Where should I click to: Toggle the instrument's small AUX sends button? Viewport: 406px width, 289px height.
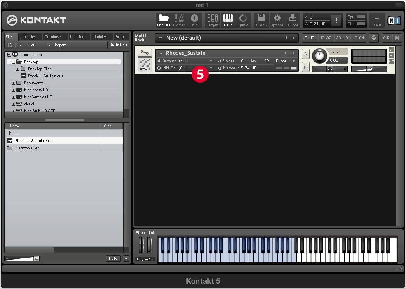tap(391, 61)
